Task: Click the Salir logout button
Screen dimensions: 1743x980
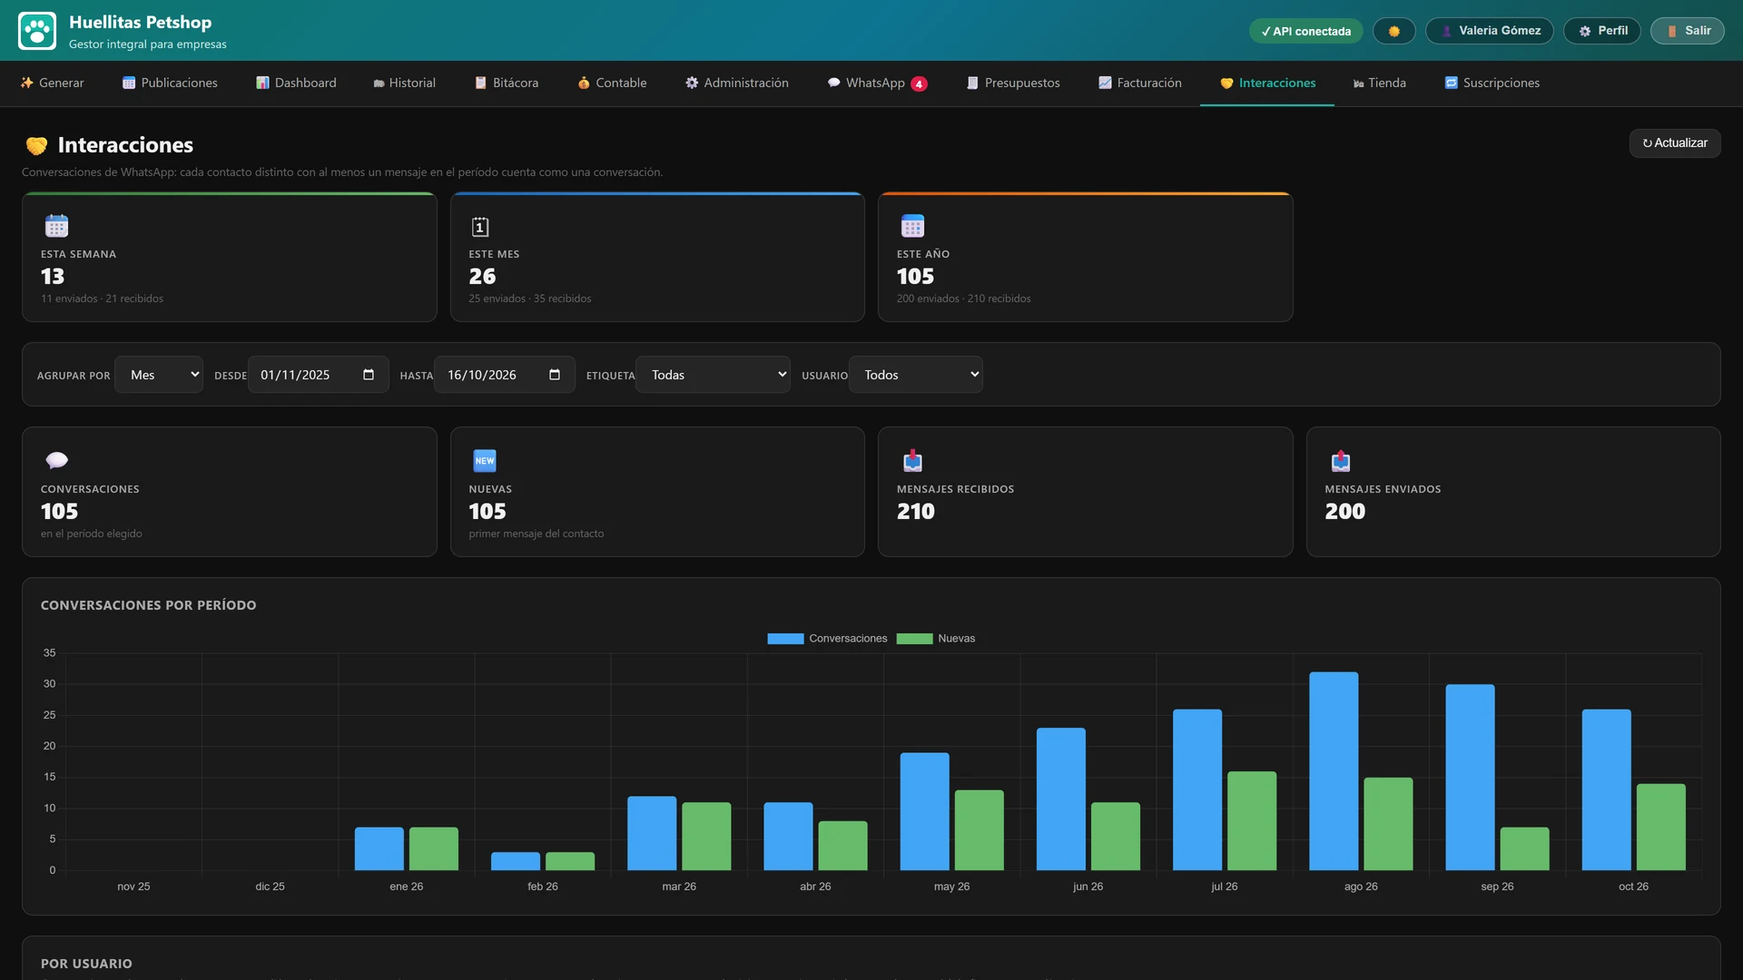Action: 1688,31
